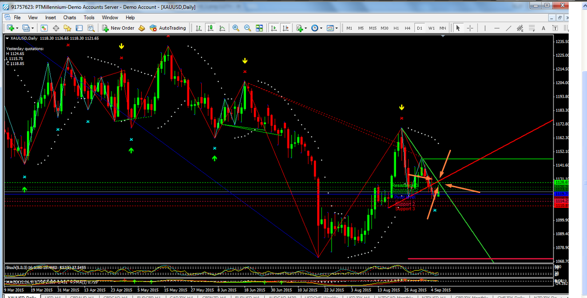Select the Equidistant Channel tool
This screenshot has height=298, width=587.
click(519, 28)
